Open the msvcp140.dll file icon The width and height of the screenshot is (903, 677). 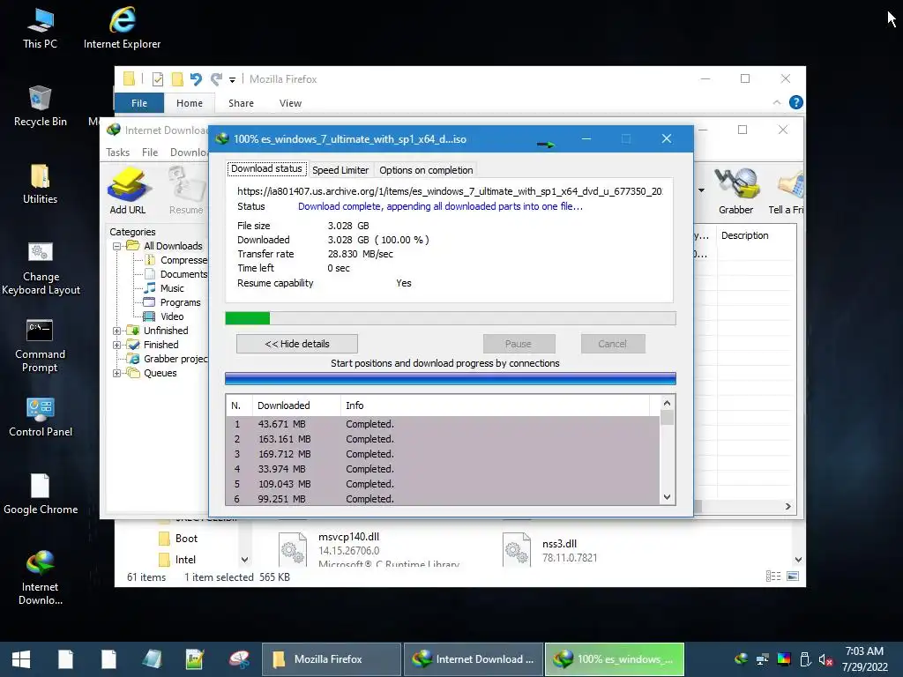pos(293,549)
